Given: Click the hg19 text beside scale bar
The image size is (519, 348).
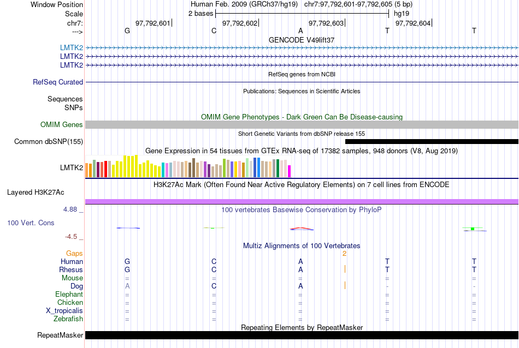Looking at the screenshot, I should [402, 14].
